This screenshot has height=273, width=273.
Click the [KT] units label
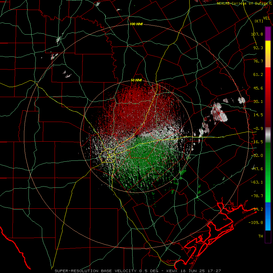(259, 21)
